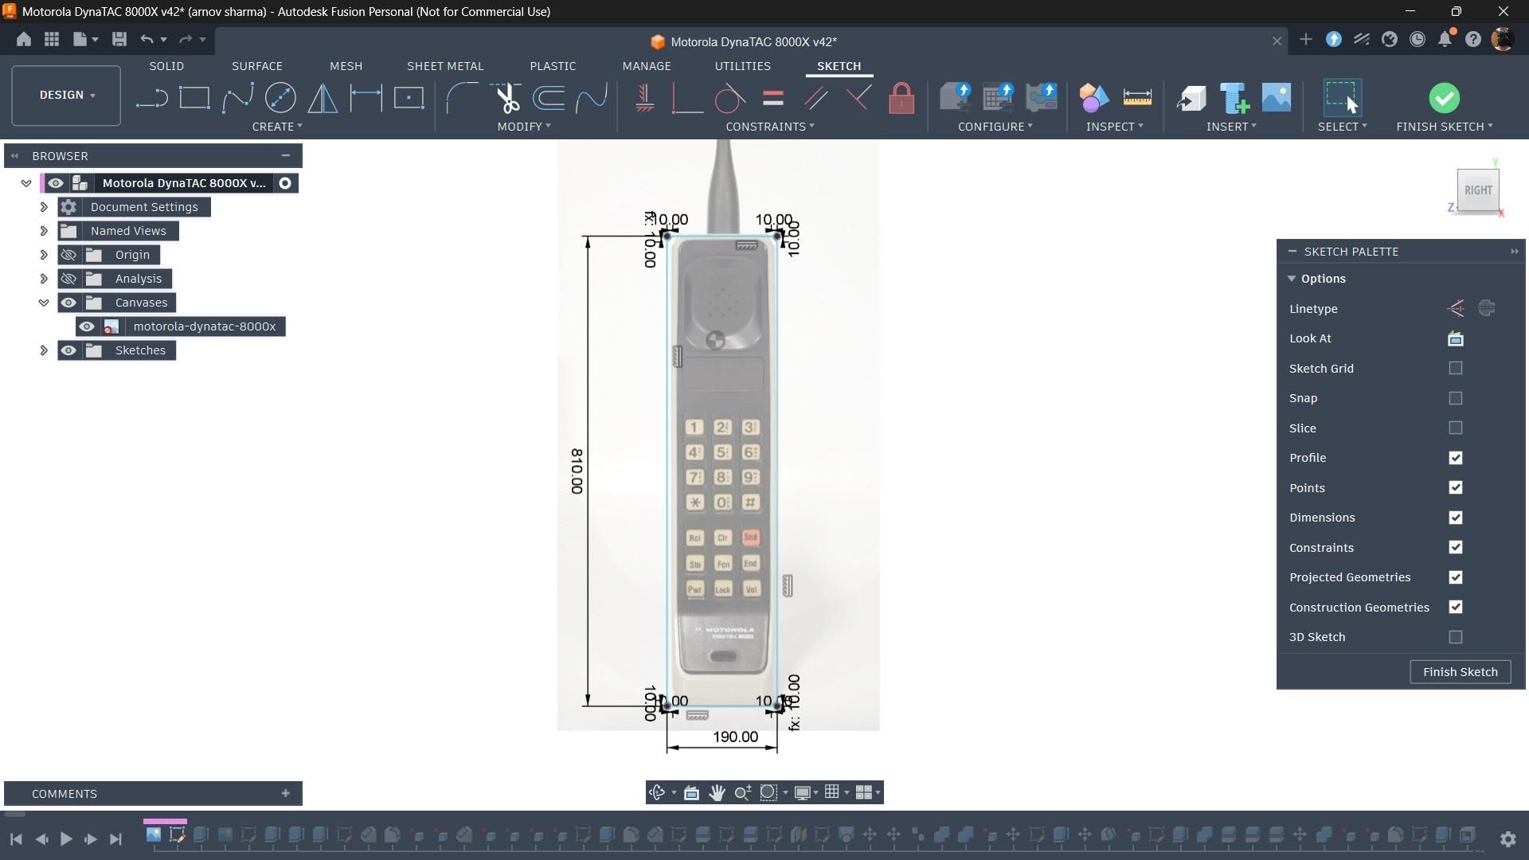Image resolution: width=1529 pixels, height=860 pixels.
Task: Hide the motorola-dynatac-8000x canvas
Action: click(87, 326)
